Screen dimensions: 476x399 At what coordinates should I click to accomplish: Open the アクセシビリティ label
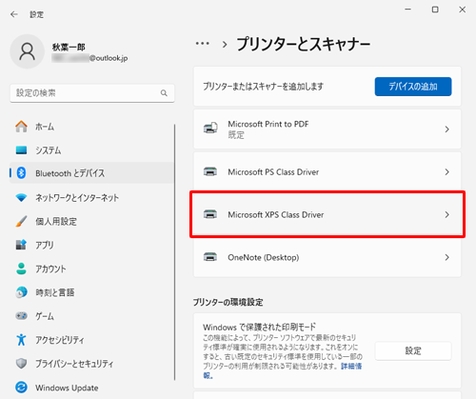[x=60, y=340]
